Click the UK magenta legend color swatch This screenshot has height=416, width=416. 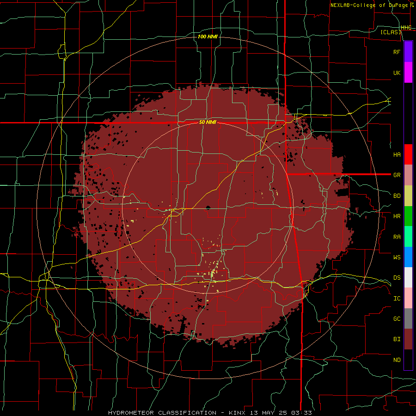pyautogui.click(x=408, y=73)
